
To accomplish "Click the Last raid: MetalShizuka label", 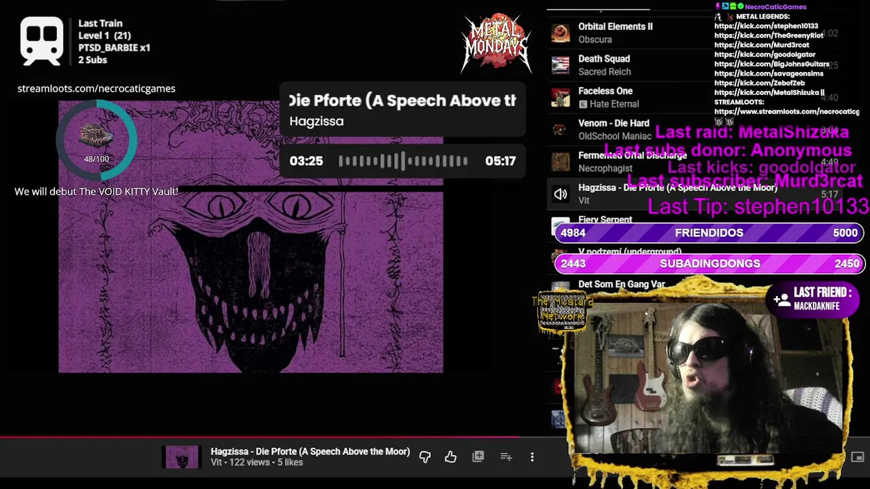I will coord(752,132).
